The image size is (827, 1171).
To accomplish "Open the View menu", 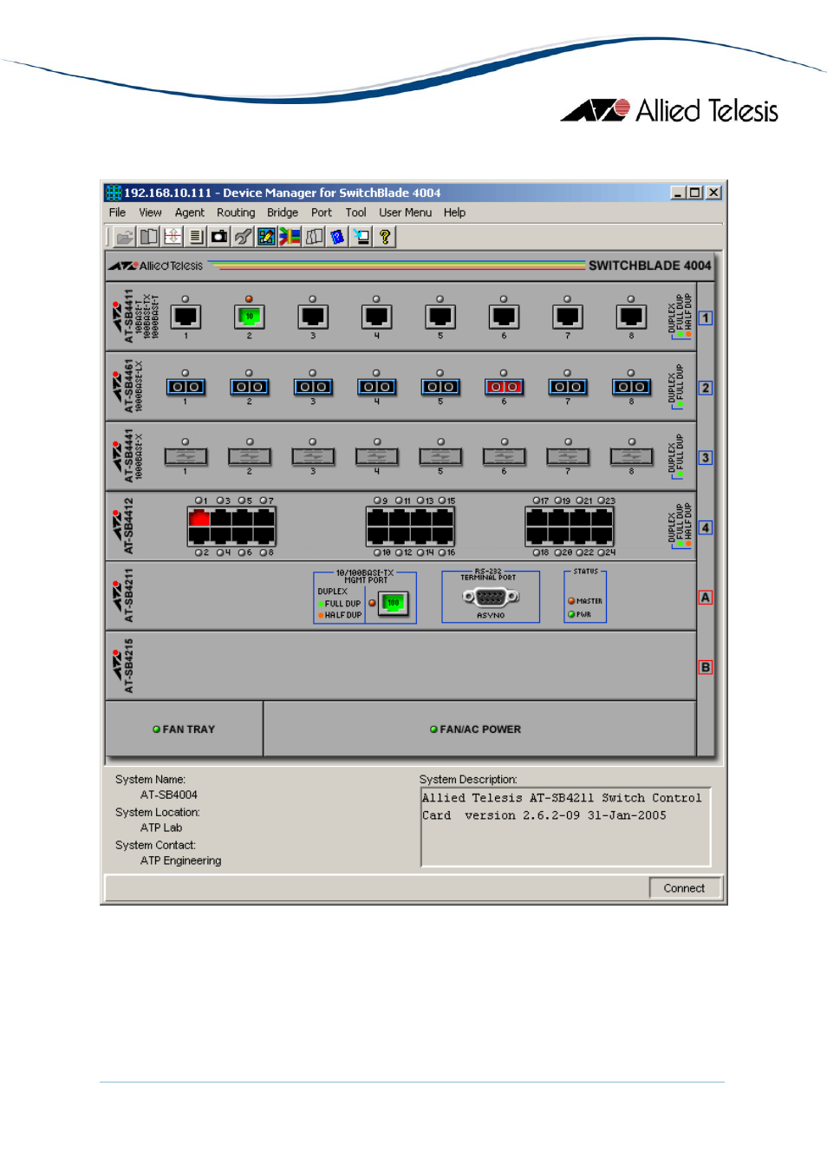I will 150,213.
